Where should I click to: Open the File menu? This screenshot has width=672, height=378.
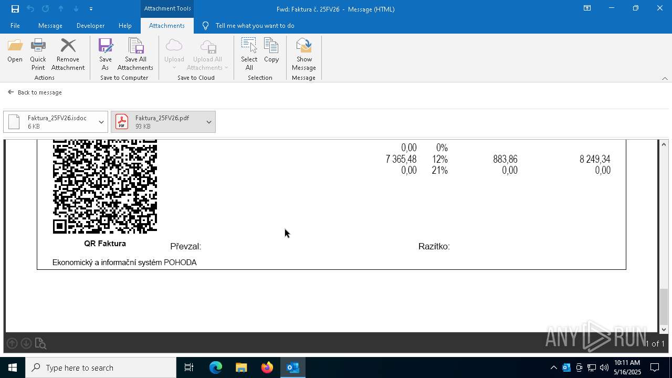(x=15, y=26)
